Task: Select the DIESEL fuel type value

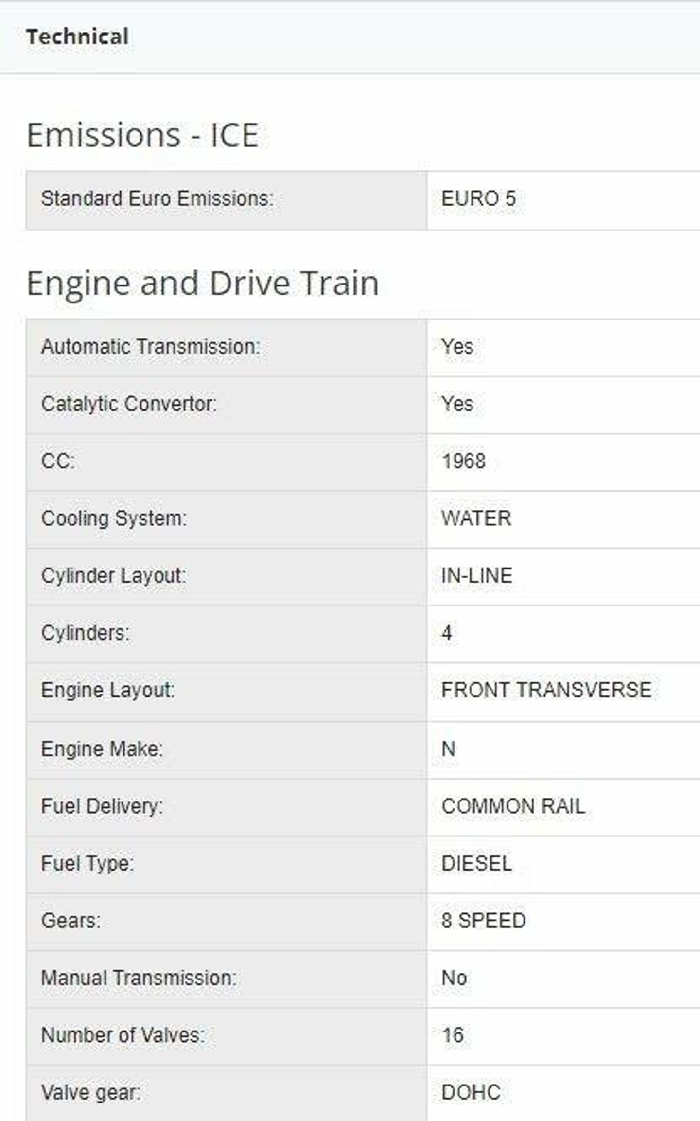Action: [x=476, y=864]
